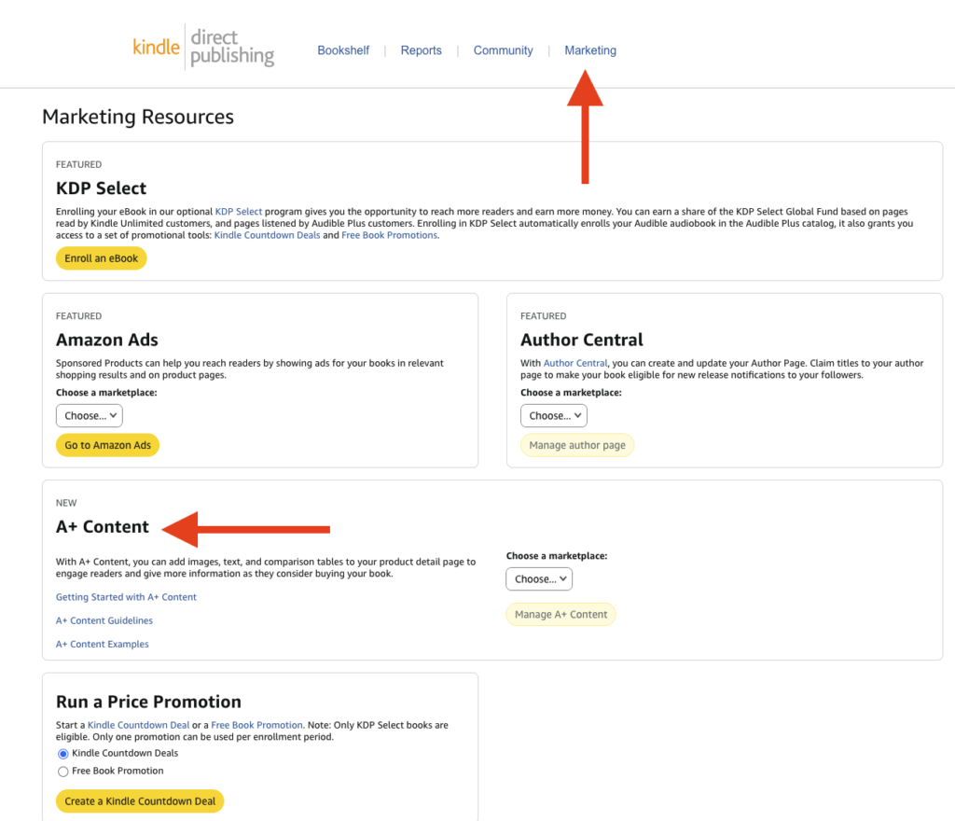Open Free Book Promotions link under KDP Select

389,235
